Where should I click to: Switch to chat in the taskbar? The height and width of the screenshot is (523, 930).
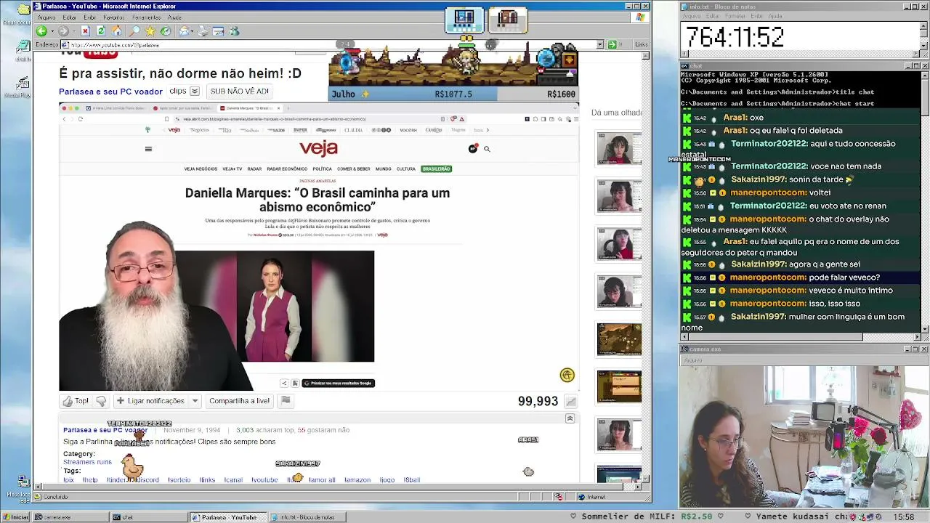[148, 517]
